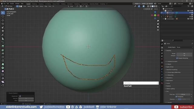Select the Move tool
This screenshot has height=109, width=194.
click(3, 20)
